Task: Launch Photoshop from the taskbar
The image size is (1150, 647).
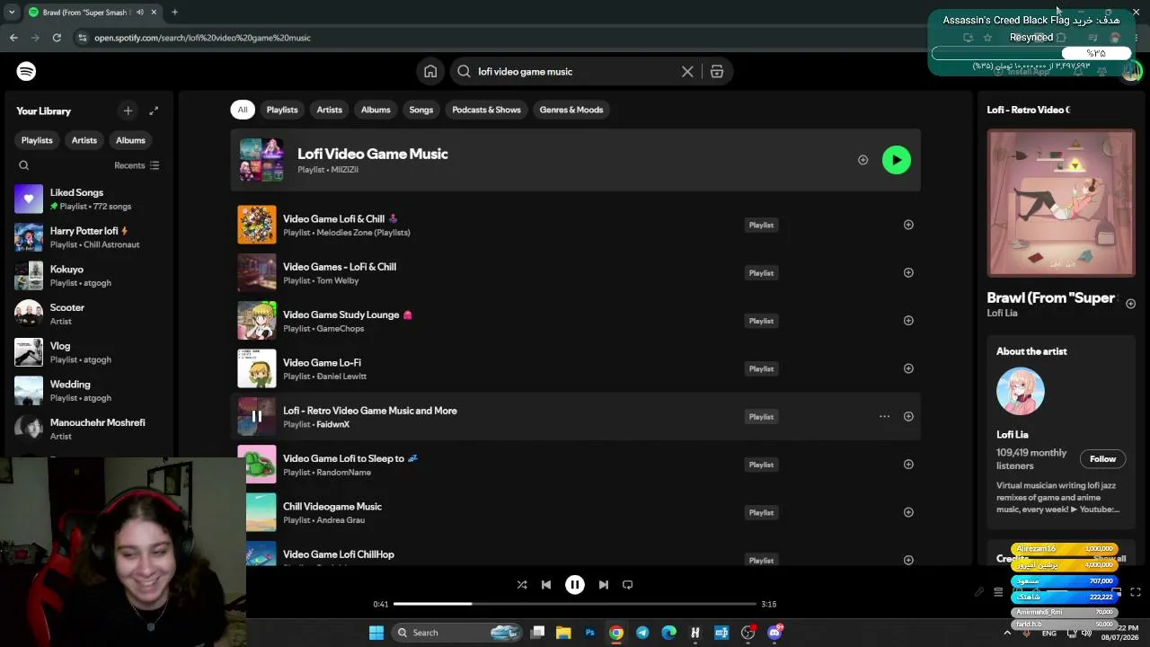Action: click(x=589, y=633)
